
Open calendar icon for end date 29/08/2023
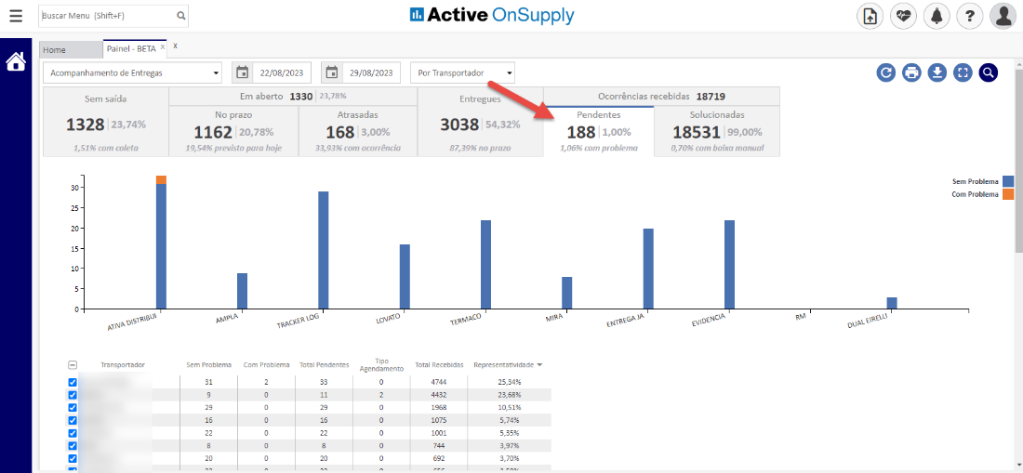coord(332,73)
